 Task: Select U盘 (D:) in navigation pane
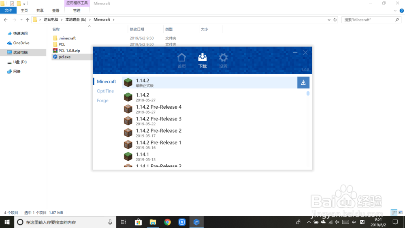coord(19,62)
